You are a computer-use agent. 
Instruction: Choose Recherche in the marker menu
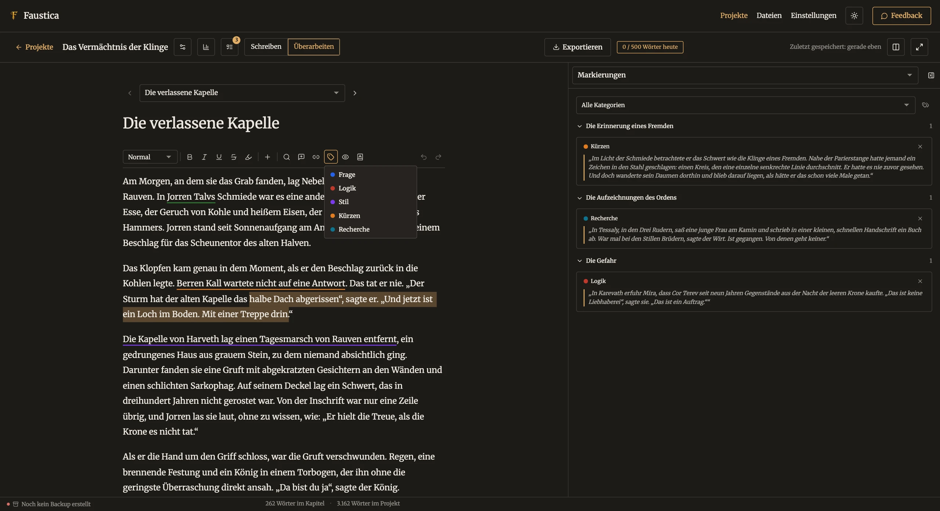(370, 229)
